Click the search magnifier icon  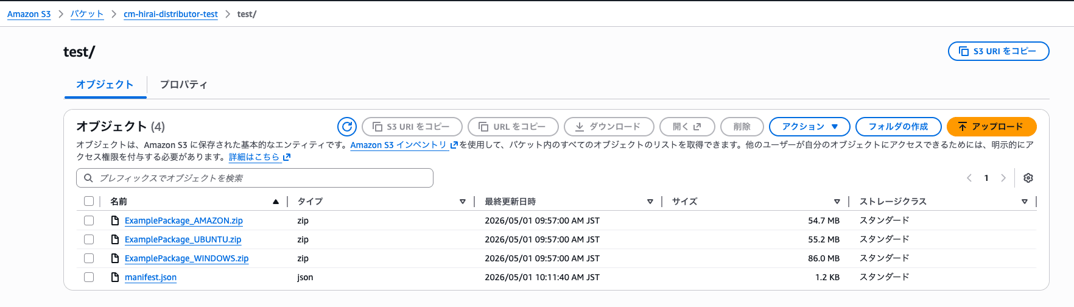pos(88,178)
